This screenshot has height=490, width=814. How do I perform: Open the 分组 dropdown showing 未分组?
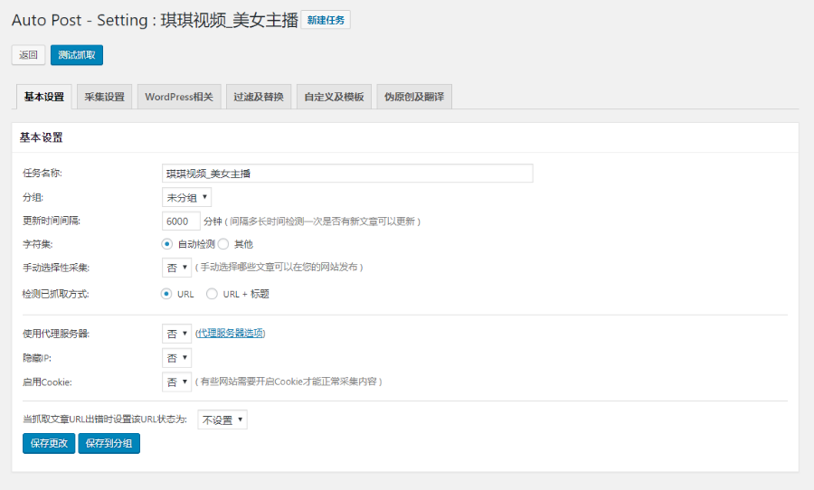click(x=186, y=197)
